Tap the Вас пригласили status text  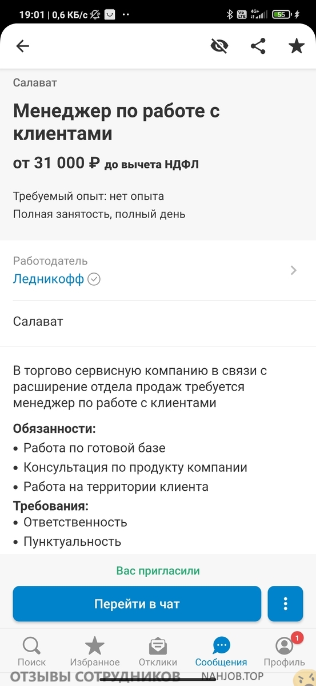[x=158, y=570]
